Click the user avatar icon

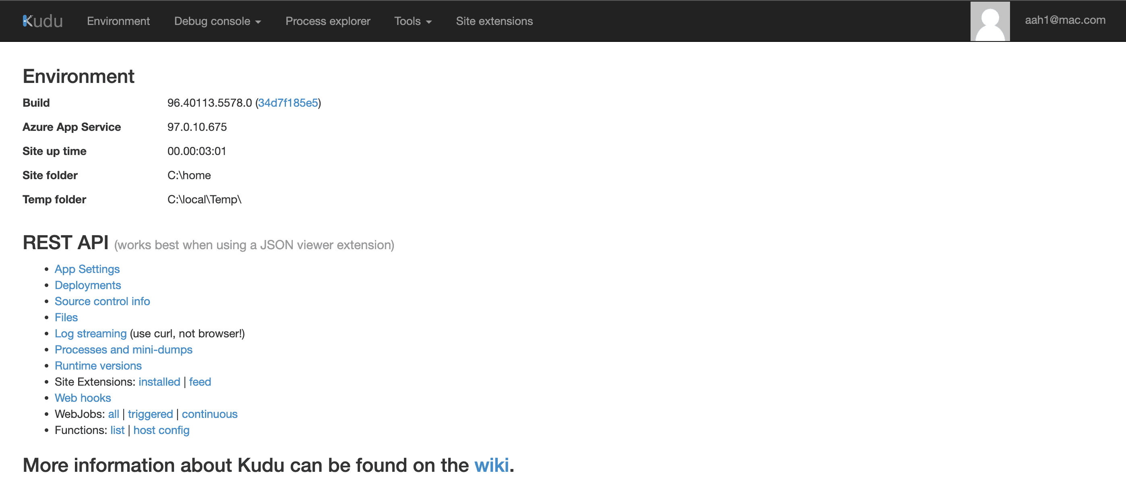(989, 21)
